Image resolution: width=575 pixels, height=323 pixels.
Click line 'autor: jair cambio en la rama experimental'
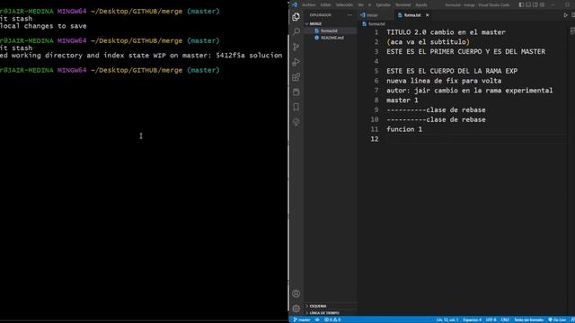pyautogui.click(x=469, y=91)
